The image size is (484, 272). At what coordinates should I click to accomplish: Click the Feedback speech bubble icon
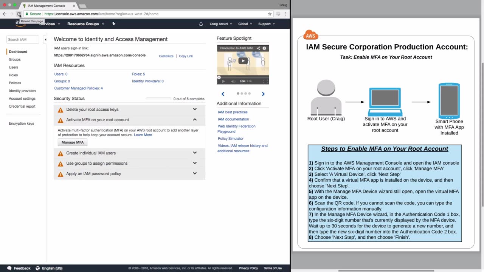[x=9, y=268]
